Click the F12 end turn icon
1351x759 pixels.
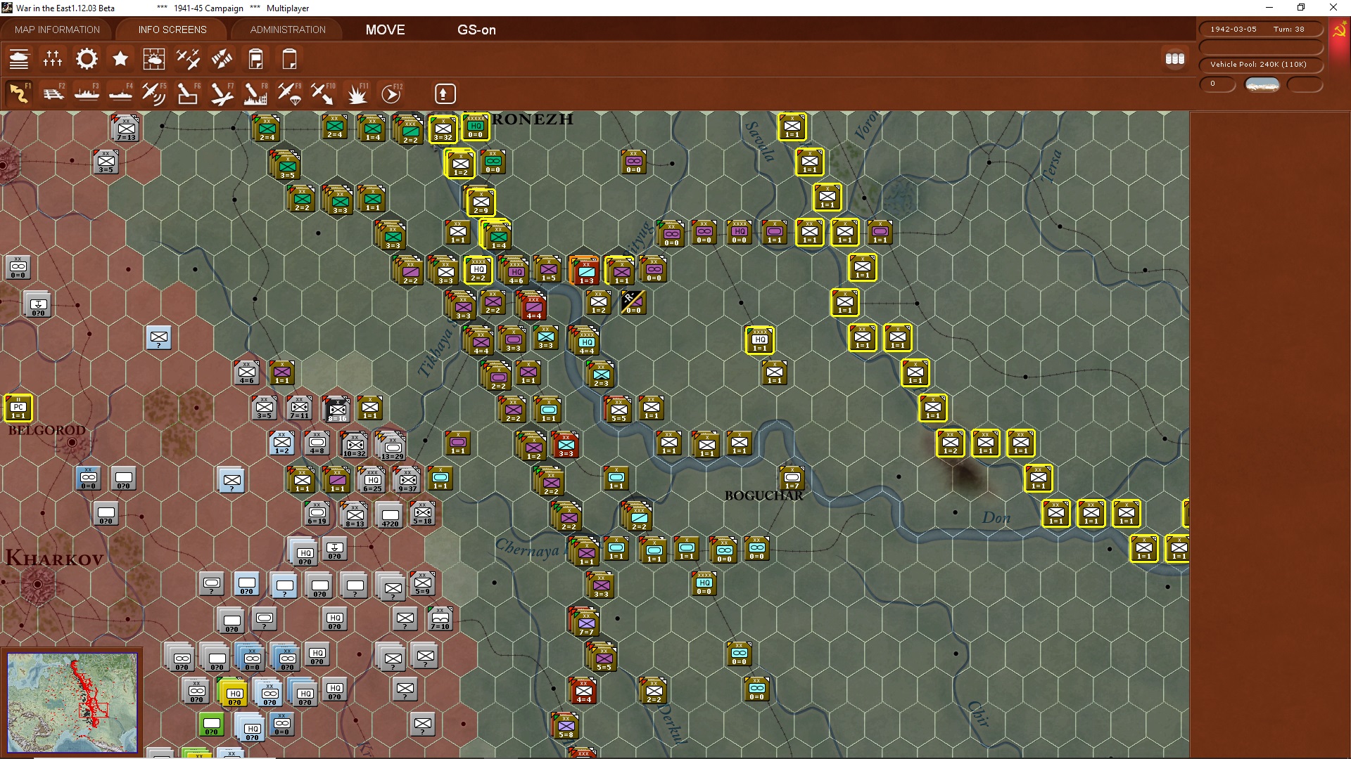[391, 93]
